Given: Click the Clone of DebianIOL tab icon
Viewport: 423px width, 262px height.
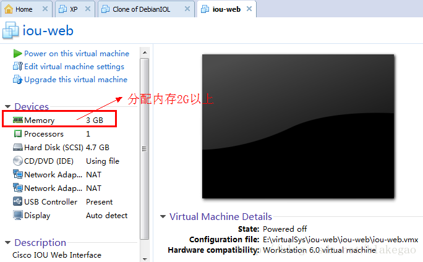Looking at the screenshot, I should click(105, 9).
